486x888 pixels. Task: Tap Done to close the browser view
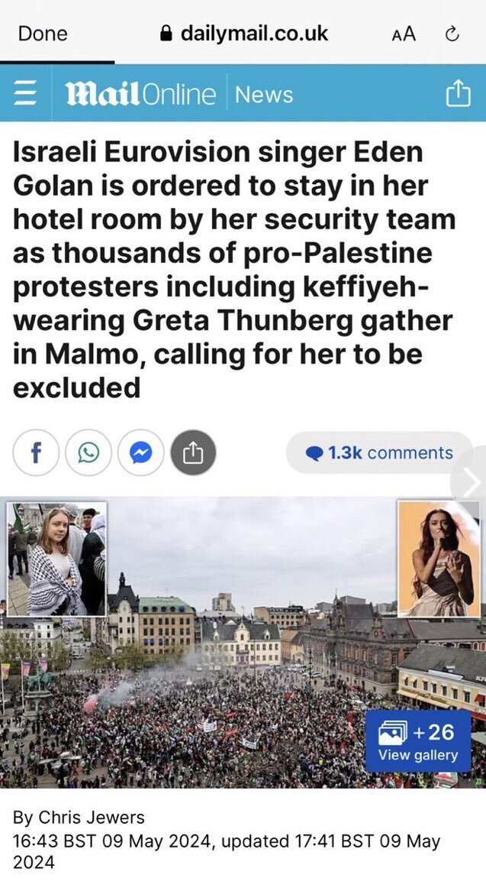click(43, 34)
